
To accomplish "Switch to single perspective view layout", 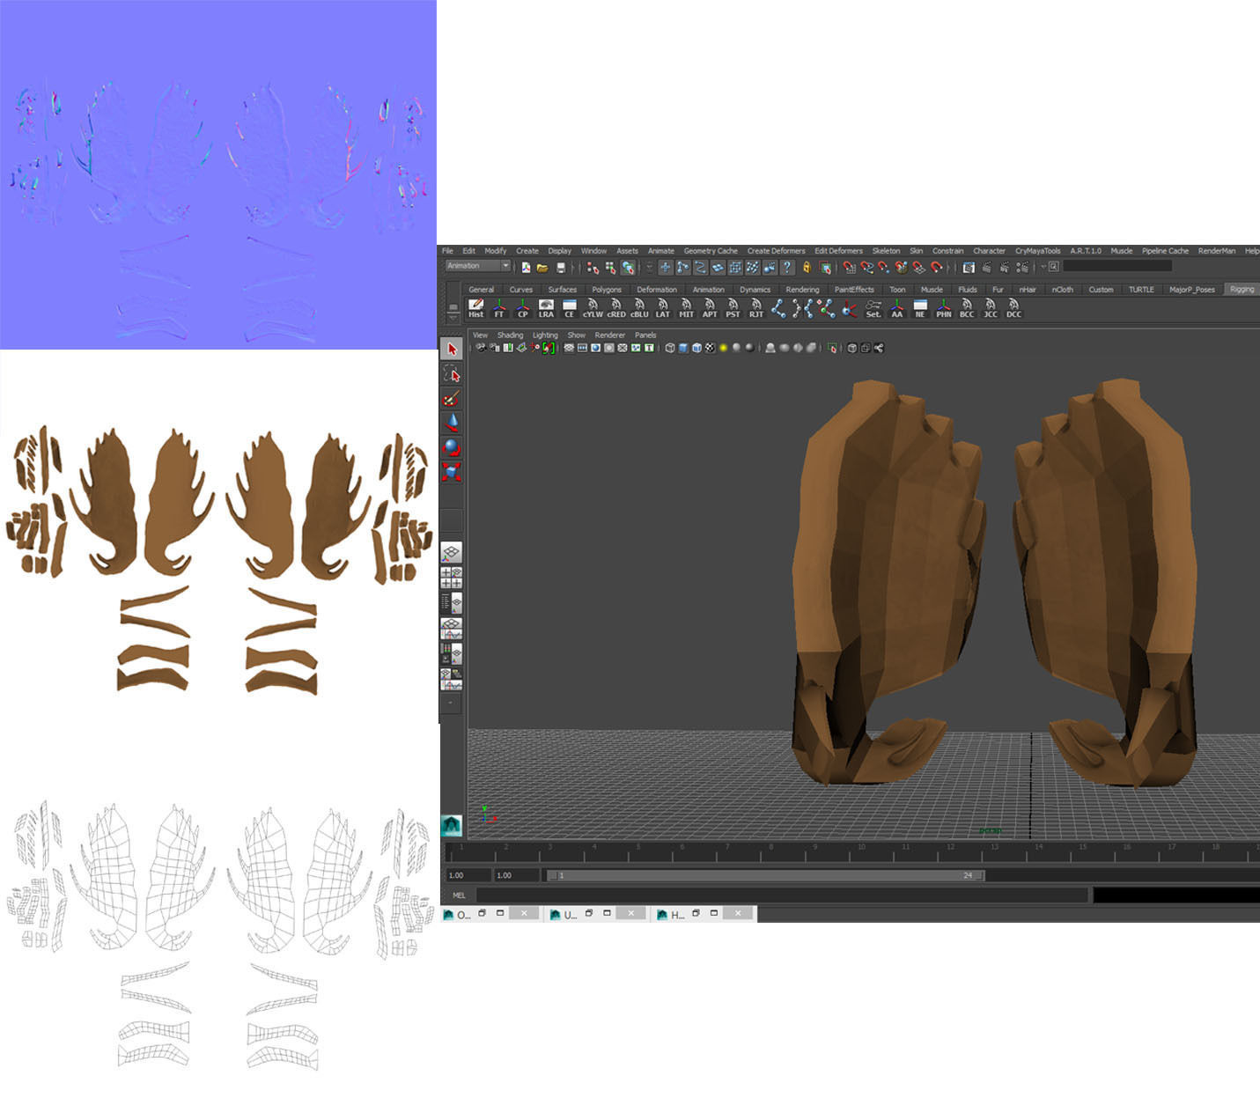I will [x=451, y=553].
